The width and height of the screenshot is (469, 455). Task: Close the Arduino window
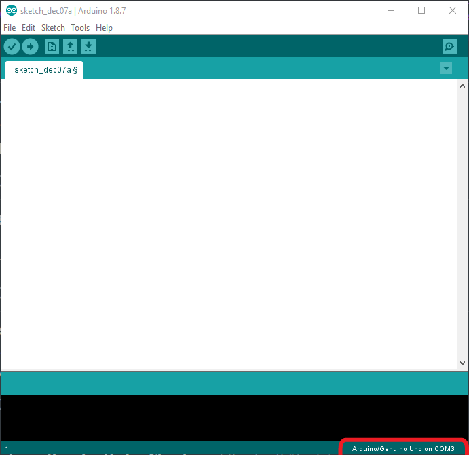[453, 10]
